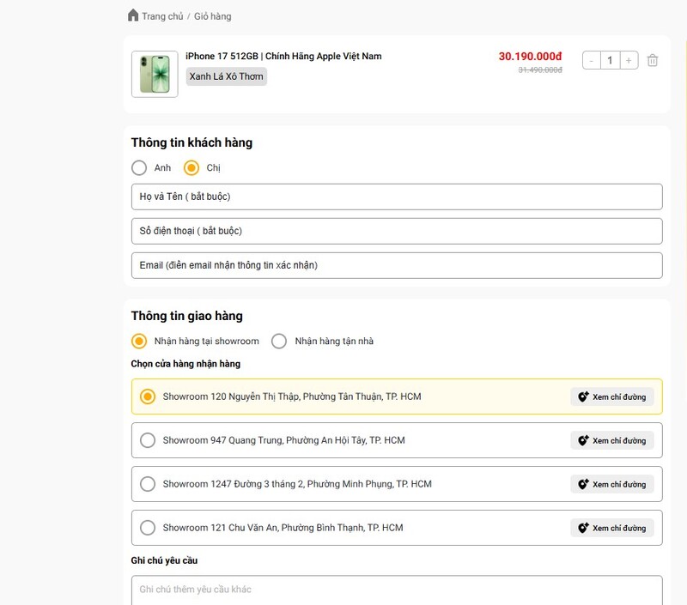Screen dimensions: 687x605
Task: View directions to Showroom 121 Chu Văn An
Action: 611,528
